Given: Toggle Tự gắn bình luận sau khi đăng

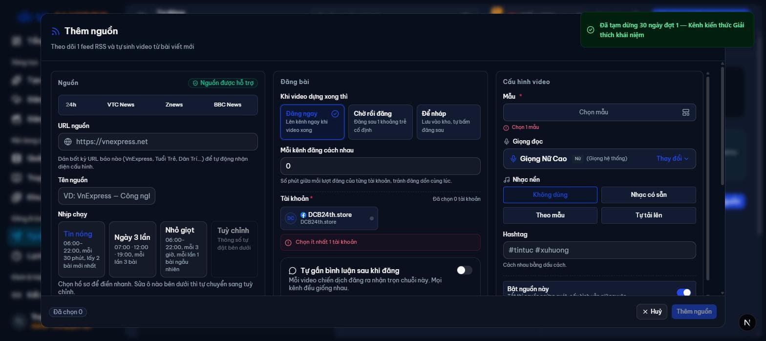Looking at the screenshot, I should pos(464,270).
